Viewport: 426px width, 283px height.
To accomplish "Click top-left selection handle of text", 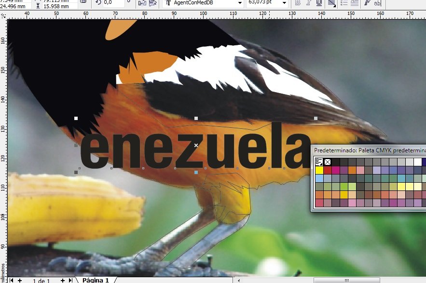I will 76,119.
